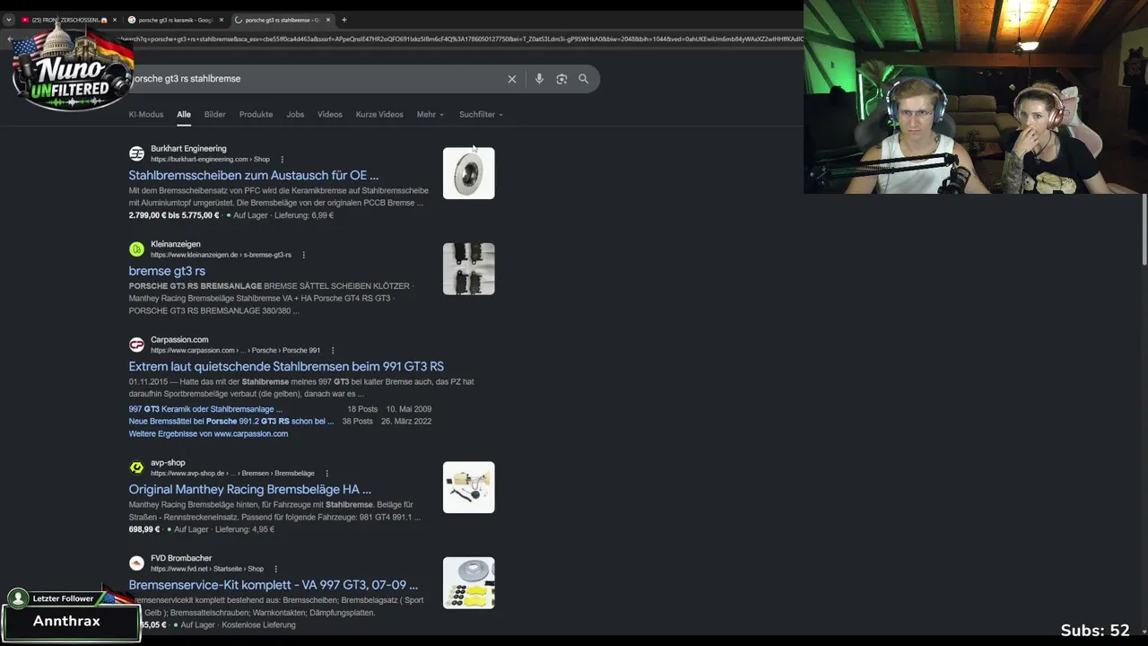1148x646 pixels.
Task: Open 'Extrem laut quietschende Stahlbremsen' result
Action: 286,366
